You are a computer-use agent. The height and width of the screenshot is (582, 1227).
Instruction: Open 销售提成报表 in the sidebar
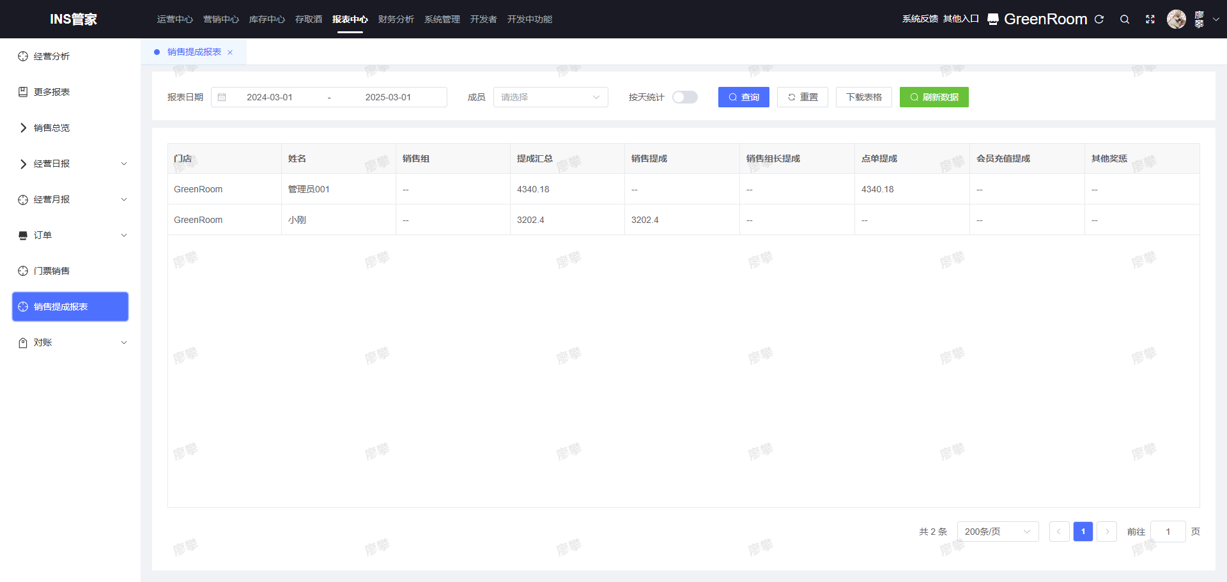[70, 307]
